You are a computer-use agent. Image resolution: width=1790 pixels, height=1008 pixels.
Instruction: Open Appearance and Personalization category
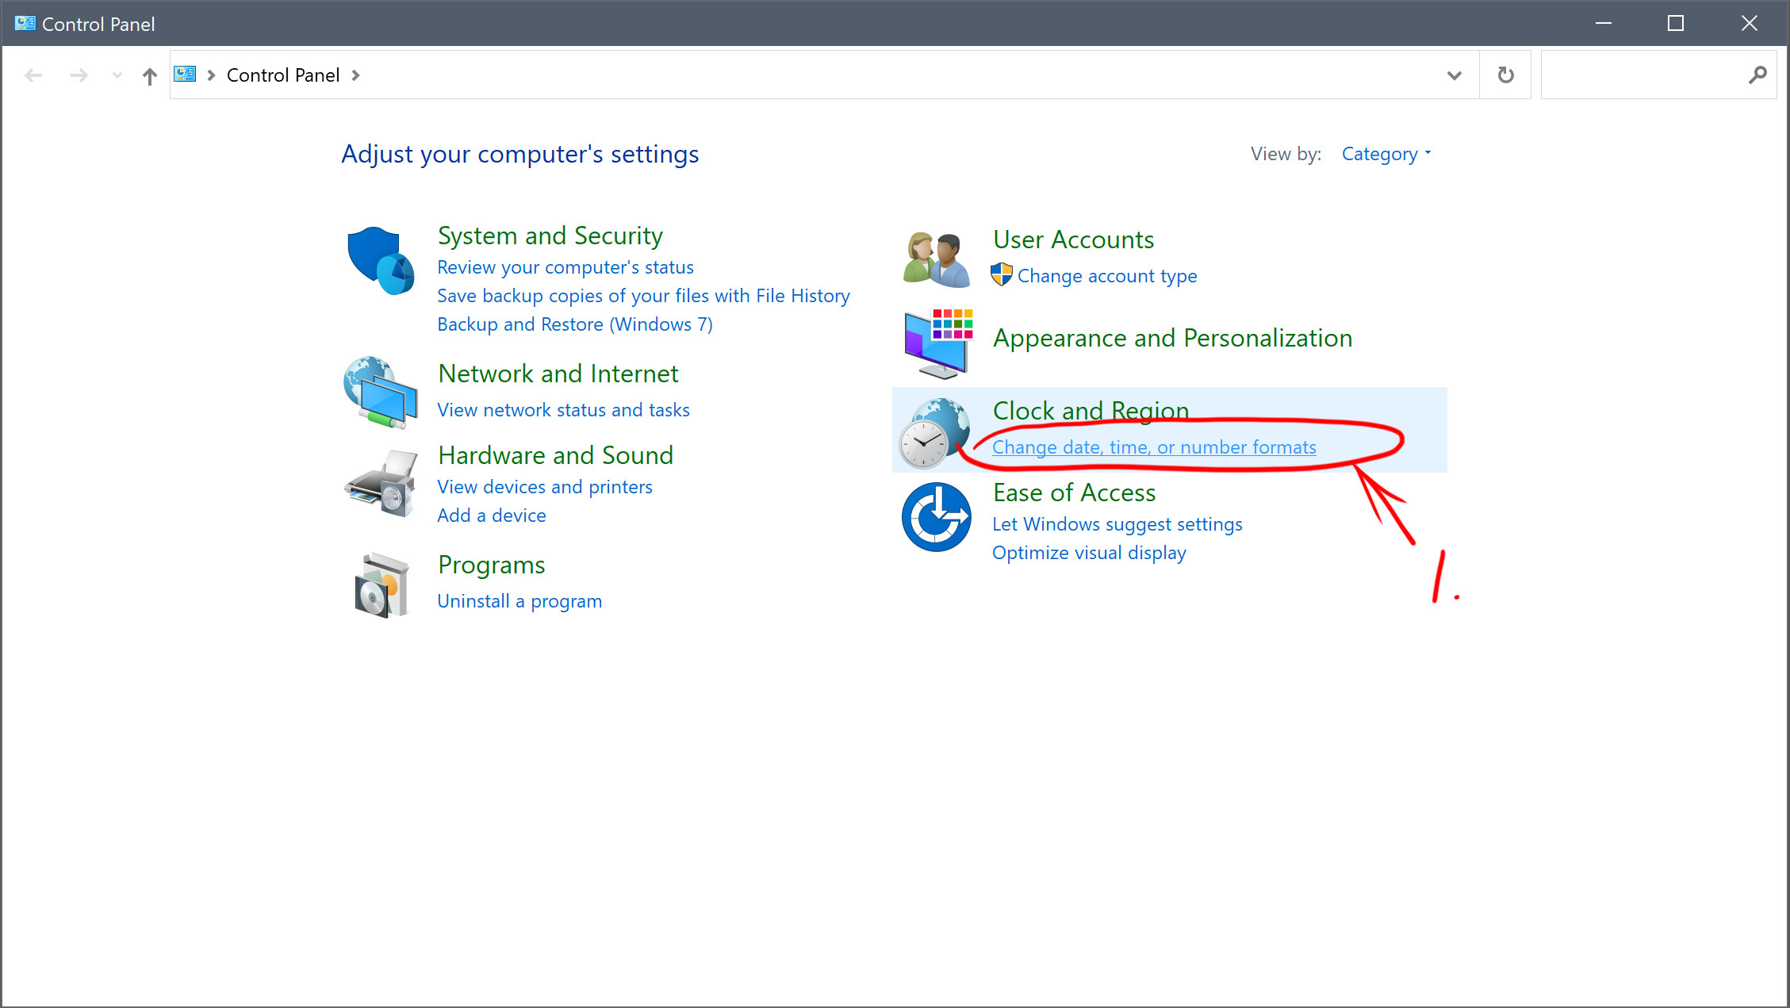[1172, 338]
